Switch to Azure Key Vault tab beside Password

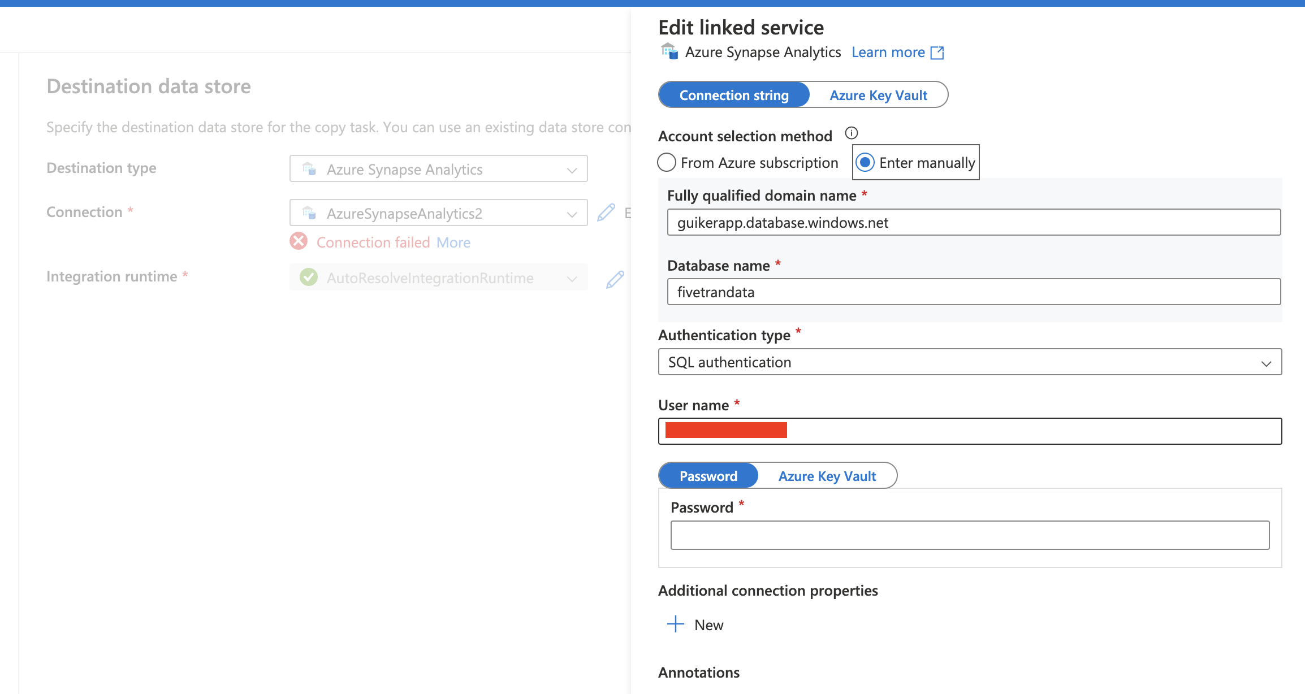(x=827, y=476)
